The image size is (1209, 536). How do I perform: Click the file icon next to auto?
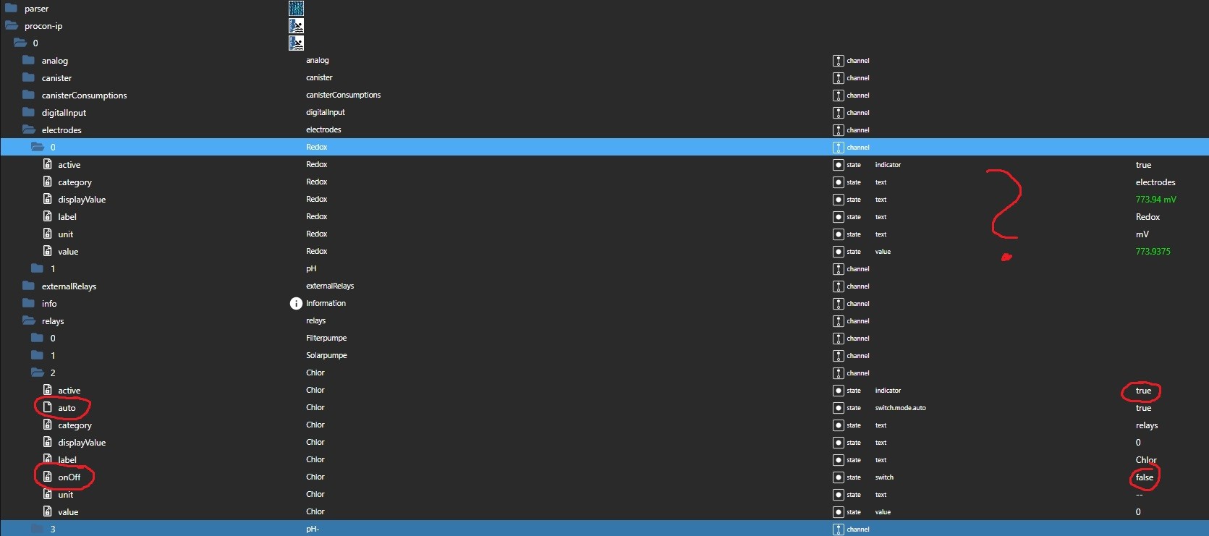point(48,407)
